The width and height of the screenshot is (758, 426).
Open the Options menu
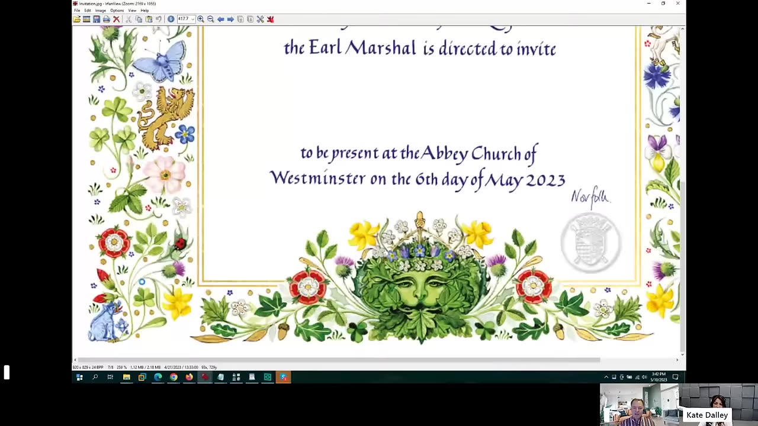[x=117, y=11]
